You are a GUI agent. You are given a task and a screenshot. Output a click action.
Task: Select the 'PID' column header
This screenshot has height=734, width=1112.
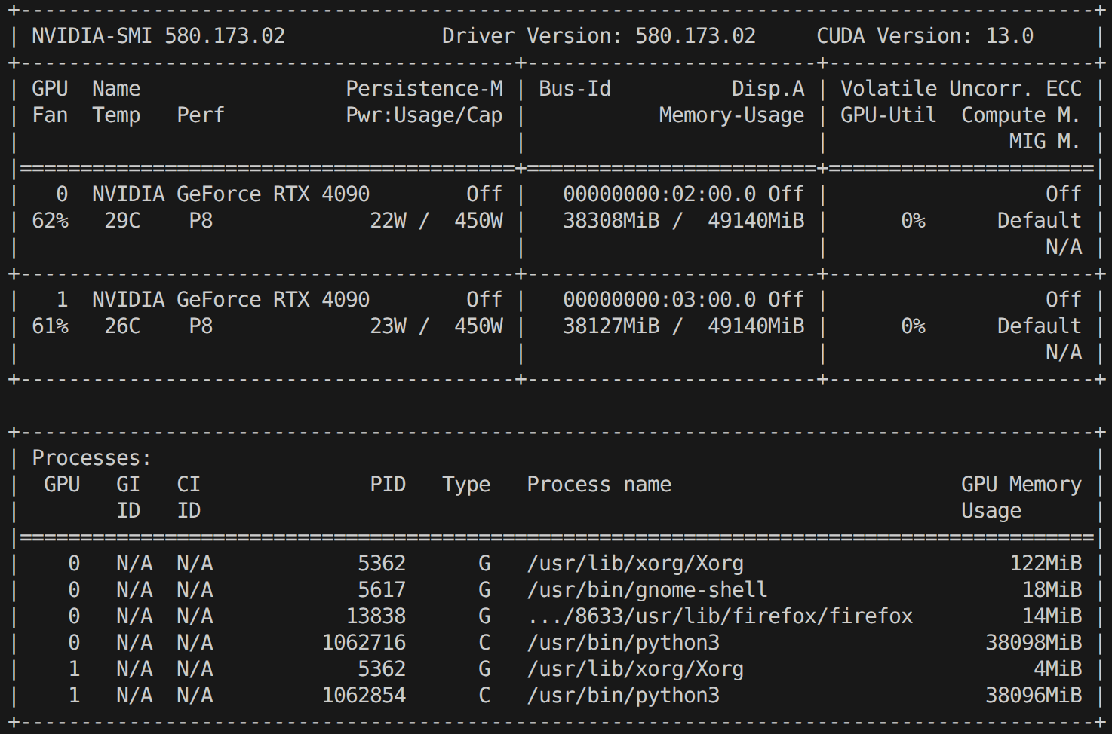(388, 485)
